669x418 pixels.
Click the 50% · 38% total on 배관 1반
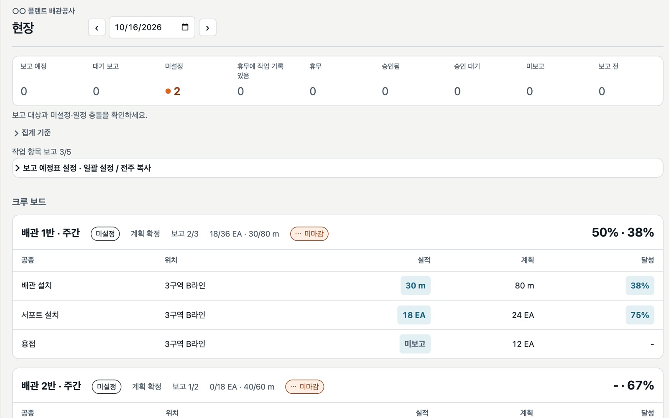623,232
